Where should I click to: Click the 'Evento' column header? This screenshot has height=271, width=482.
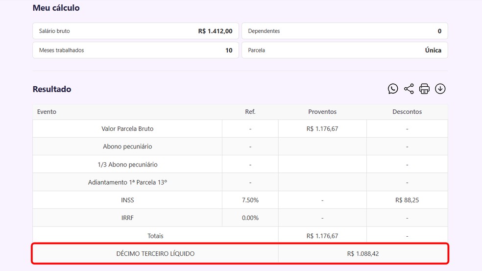[47, 112]
